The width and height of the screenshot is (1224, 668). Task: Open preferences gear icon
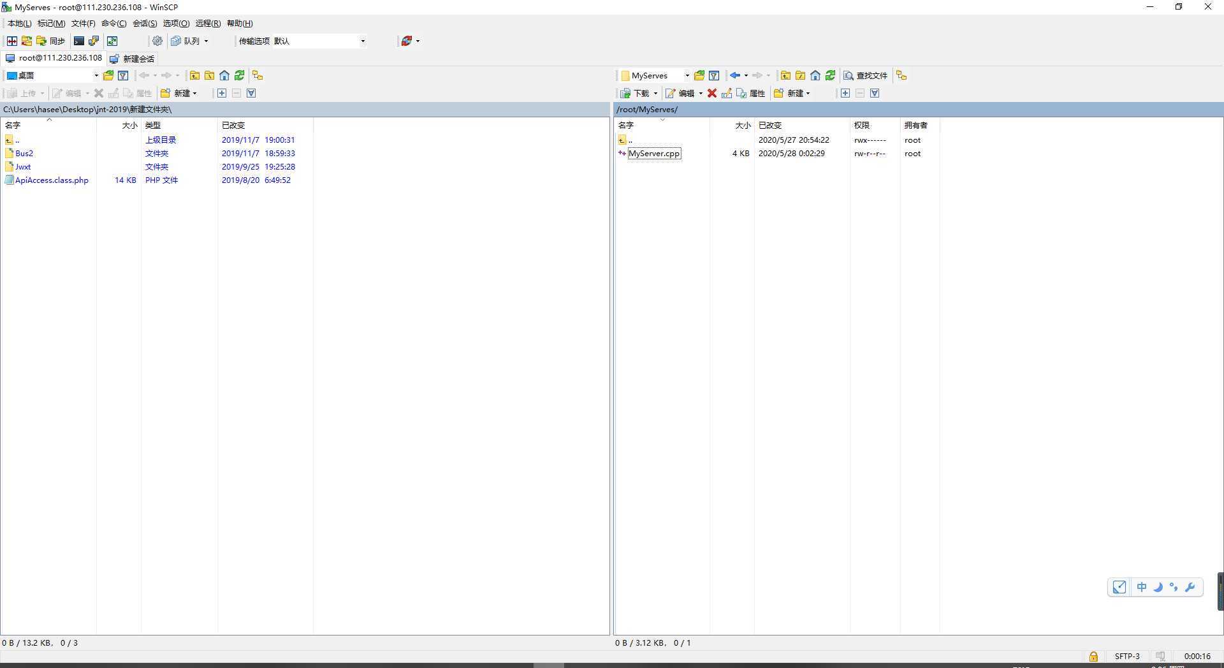click(x=157, y=41)
